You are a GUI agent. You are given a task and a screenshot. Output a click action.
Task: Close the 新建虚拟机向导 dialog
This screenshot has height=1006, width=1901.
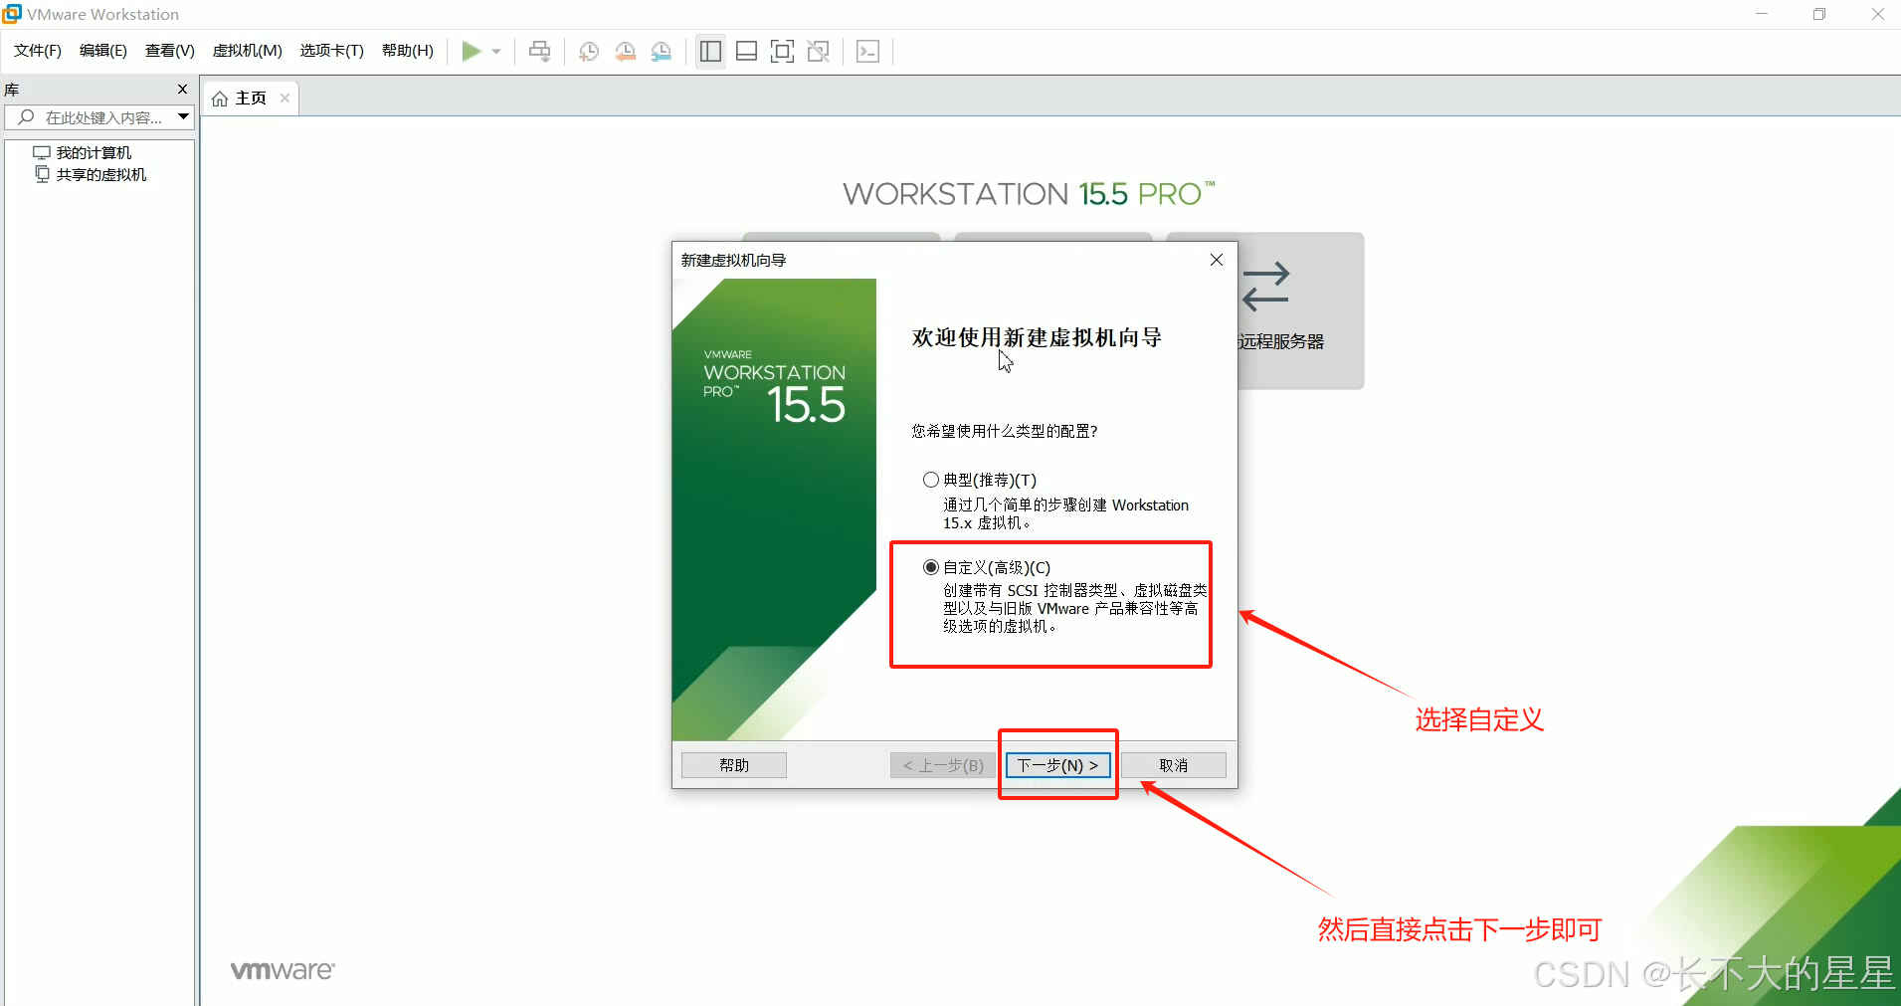pyautogui.click(x=1217, y=260)
